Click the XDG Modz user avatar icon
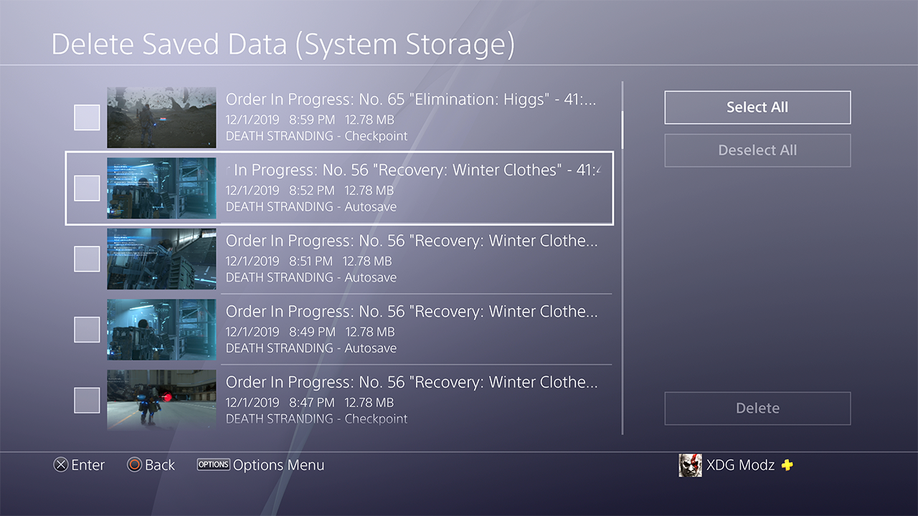Viewport: 918px width, 516px height. [x=690, y=465]
